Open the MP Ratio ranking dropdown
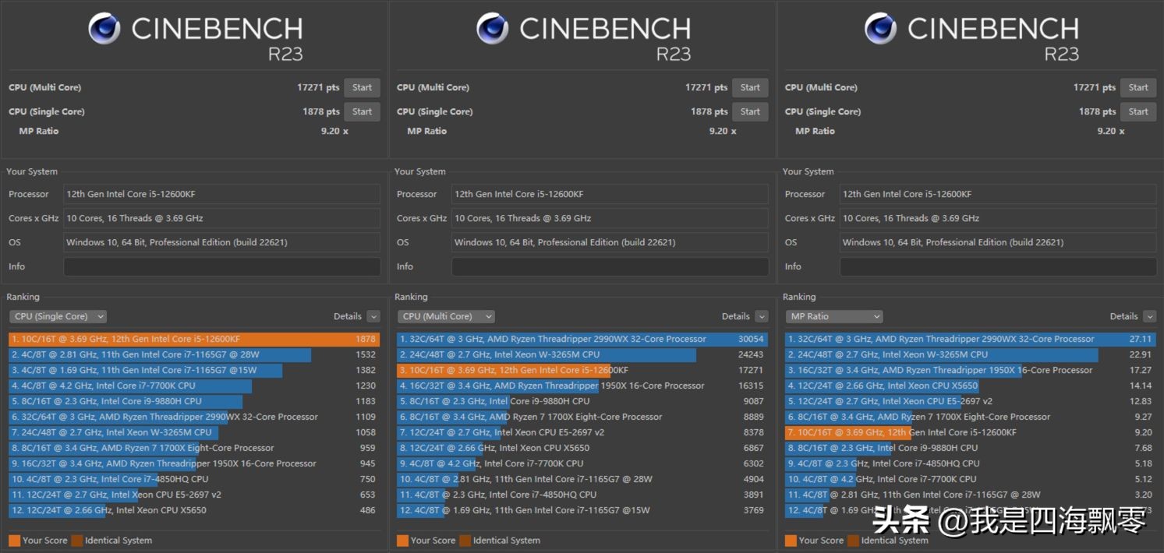1164x553 pixels. tap(834, 316)
